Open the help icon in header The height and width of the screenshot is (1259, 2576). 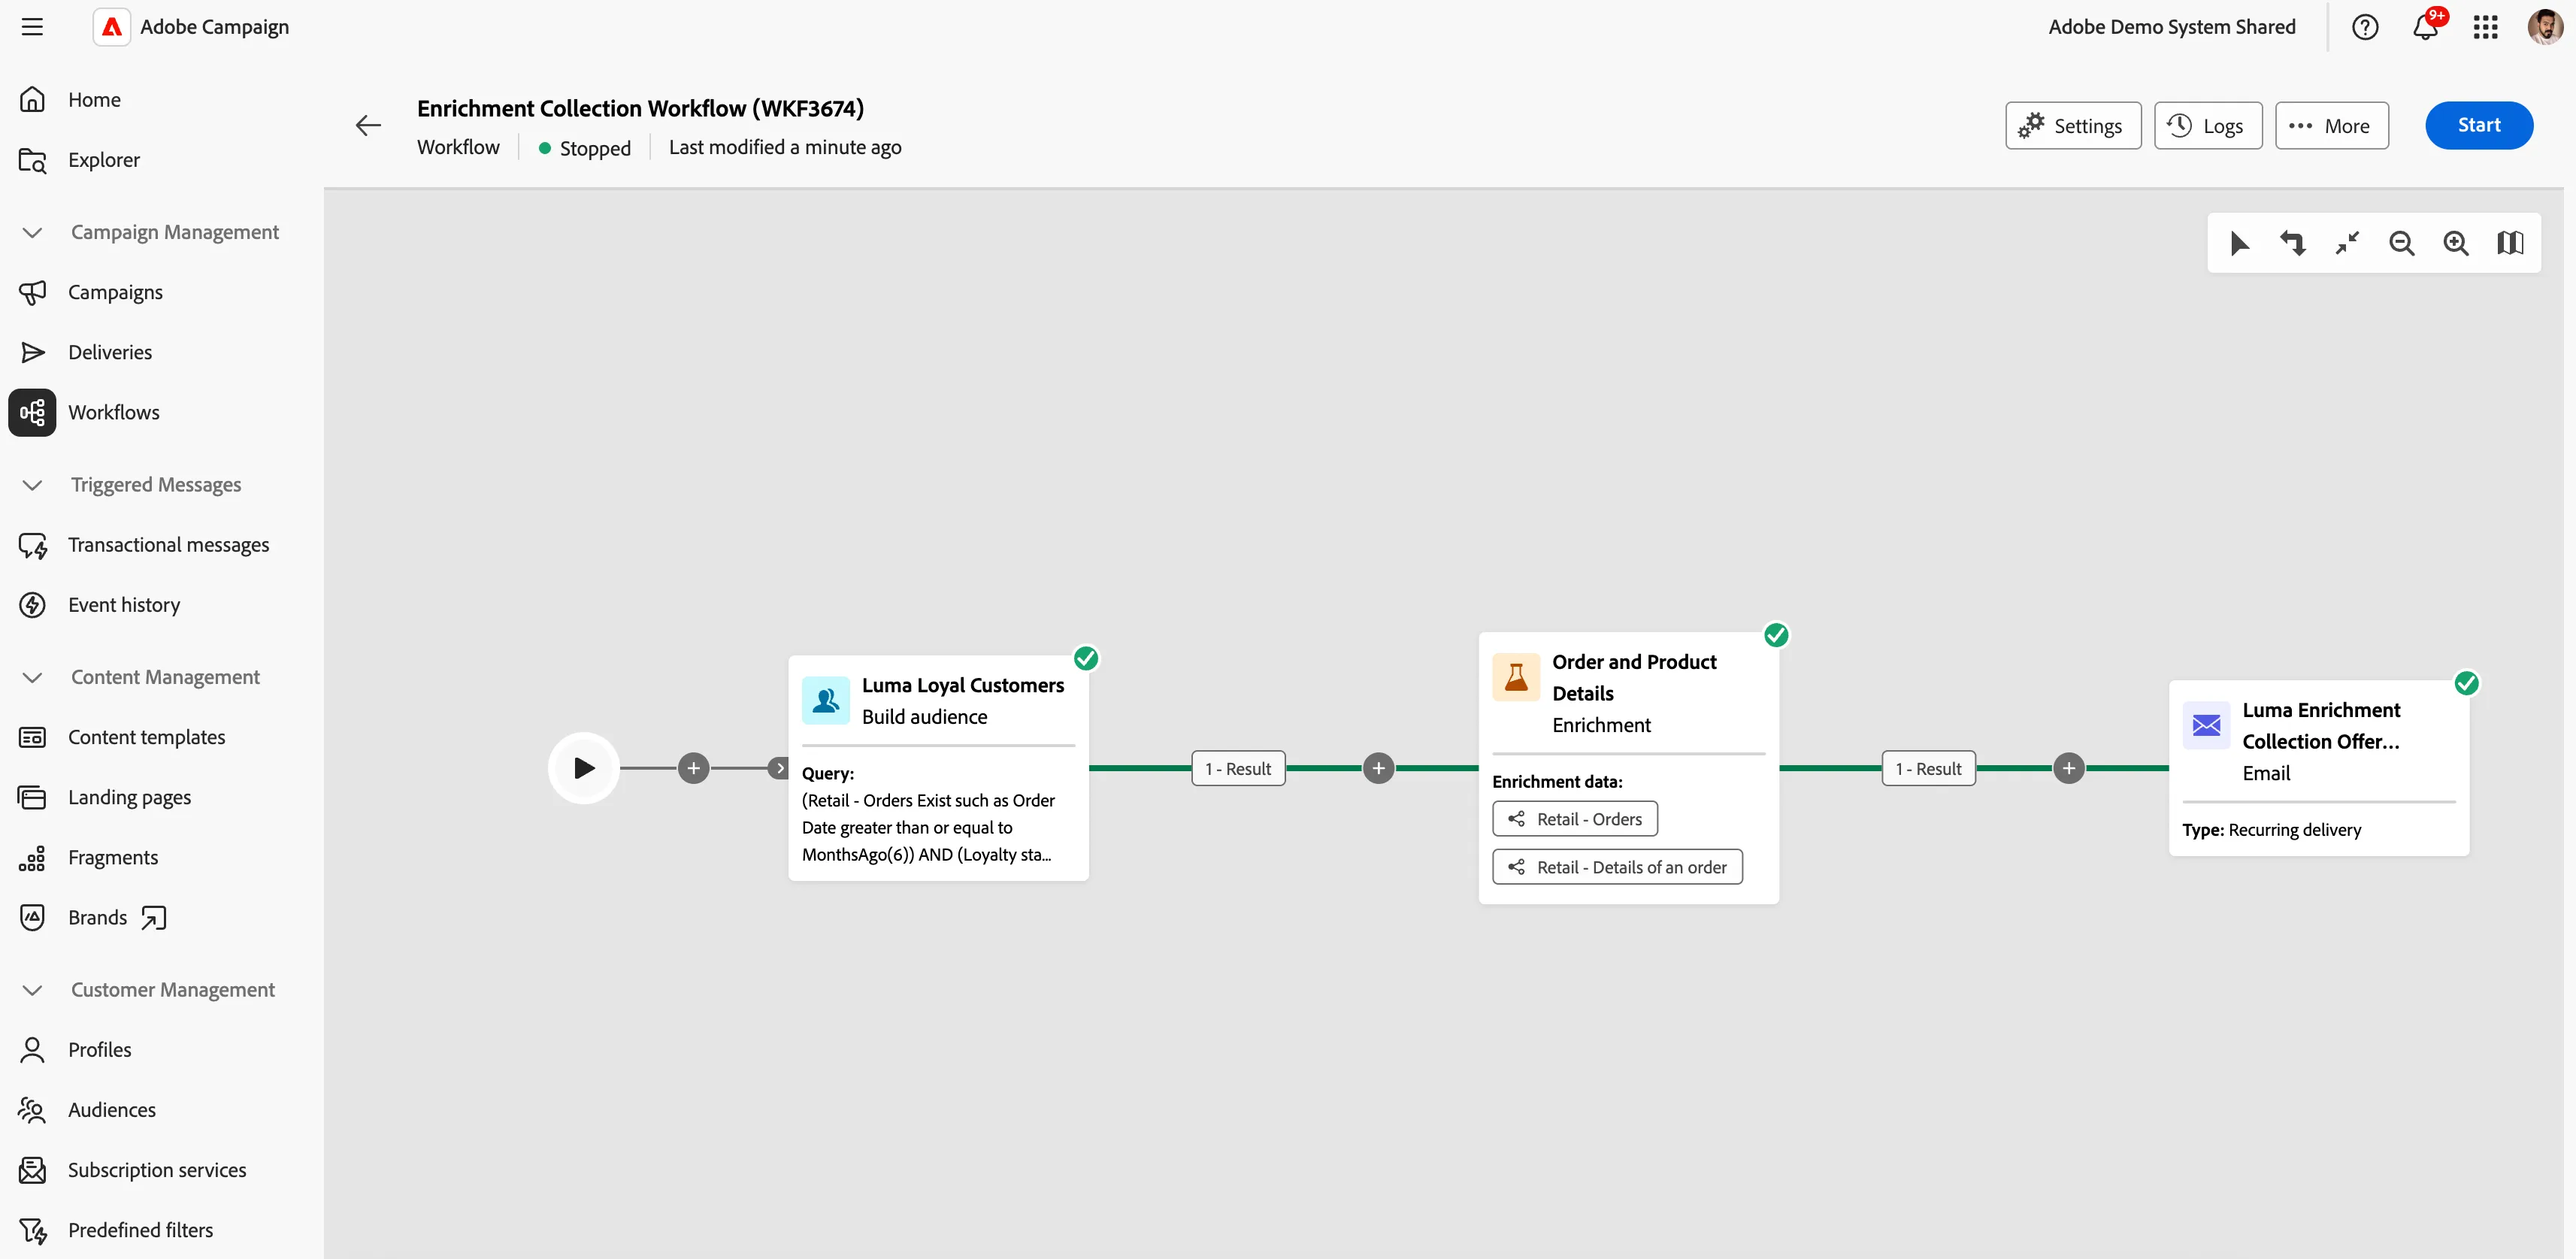pos(2365,27)
